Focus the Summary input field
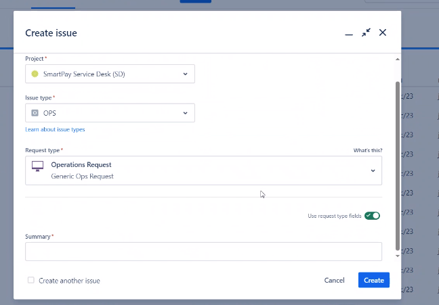 click(203, 252)
